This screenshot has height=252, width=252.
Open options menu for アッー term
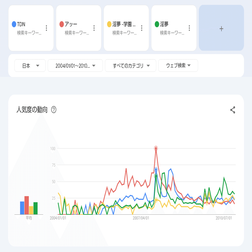click(94, 28)
